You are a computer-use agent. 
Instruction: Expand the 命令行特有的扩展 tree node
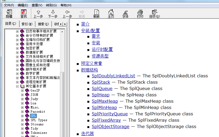(x=17, y=36)
